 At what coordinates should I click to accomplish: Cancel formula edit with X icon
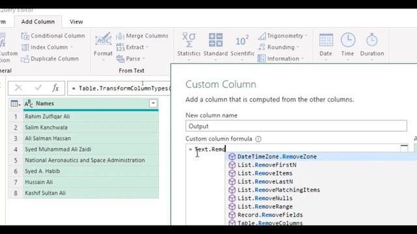18,88
